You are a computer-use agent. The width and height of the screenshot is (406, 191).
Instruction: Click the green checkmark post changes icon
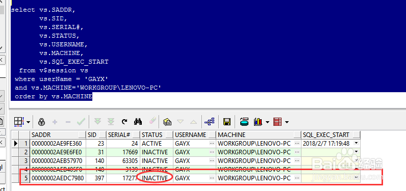tap(81, 122)
